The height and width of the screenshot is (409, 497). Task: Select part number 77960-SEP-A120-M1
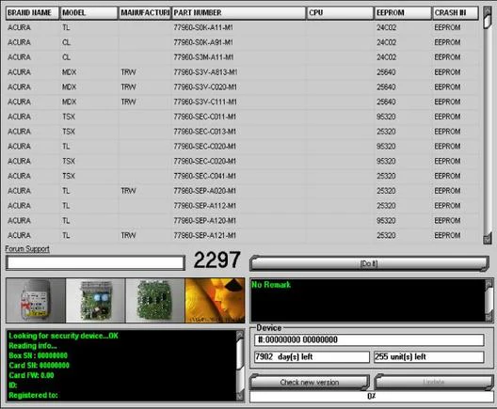[205, 221]
